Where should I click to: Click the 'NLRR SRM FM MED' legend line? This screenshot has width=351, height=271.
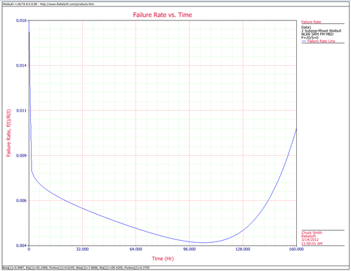(317, 34)
